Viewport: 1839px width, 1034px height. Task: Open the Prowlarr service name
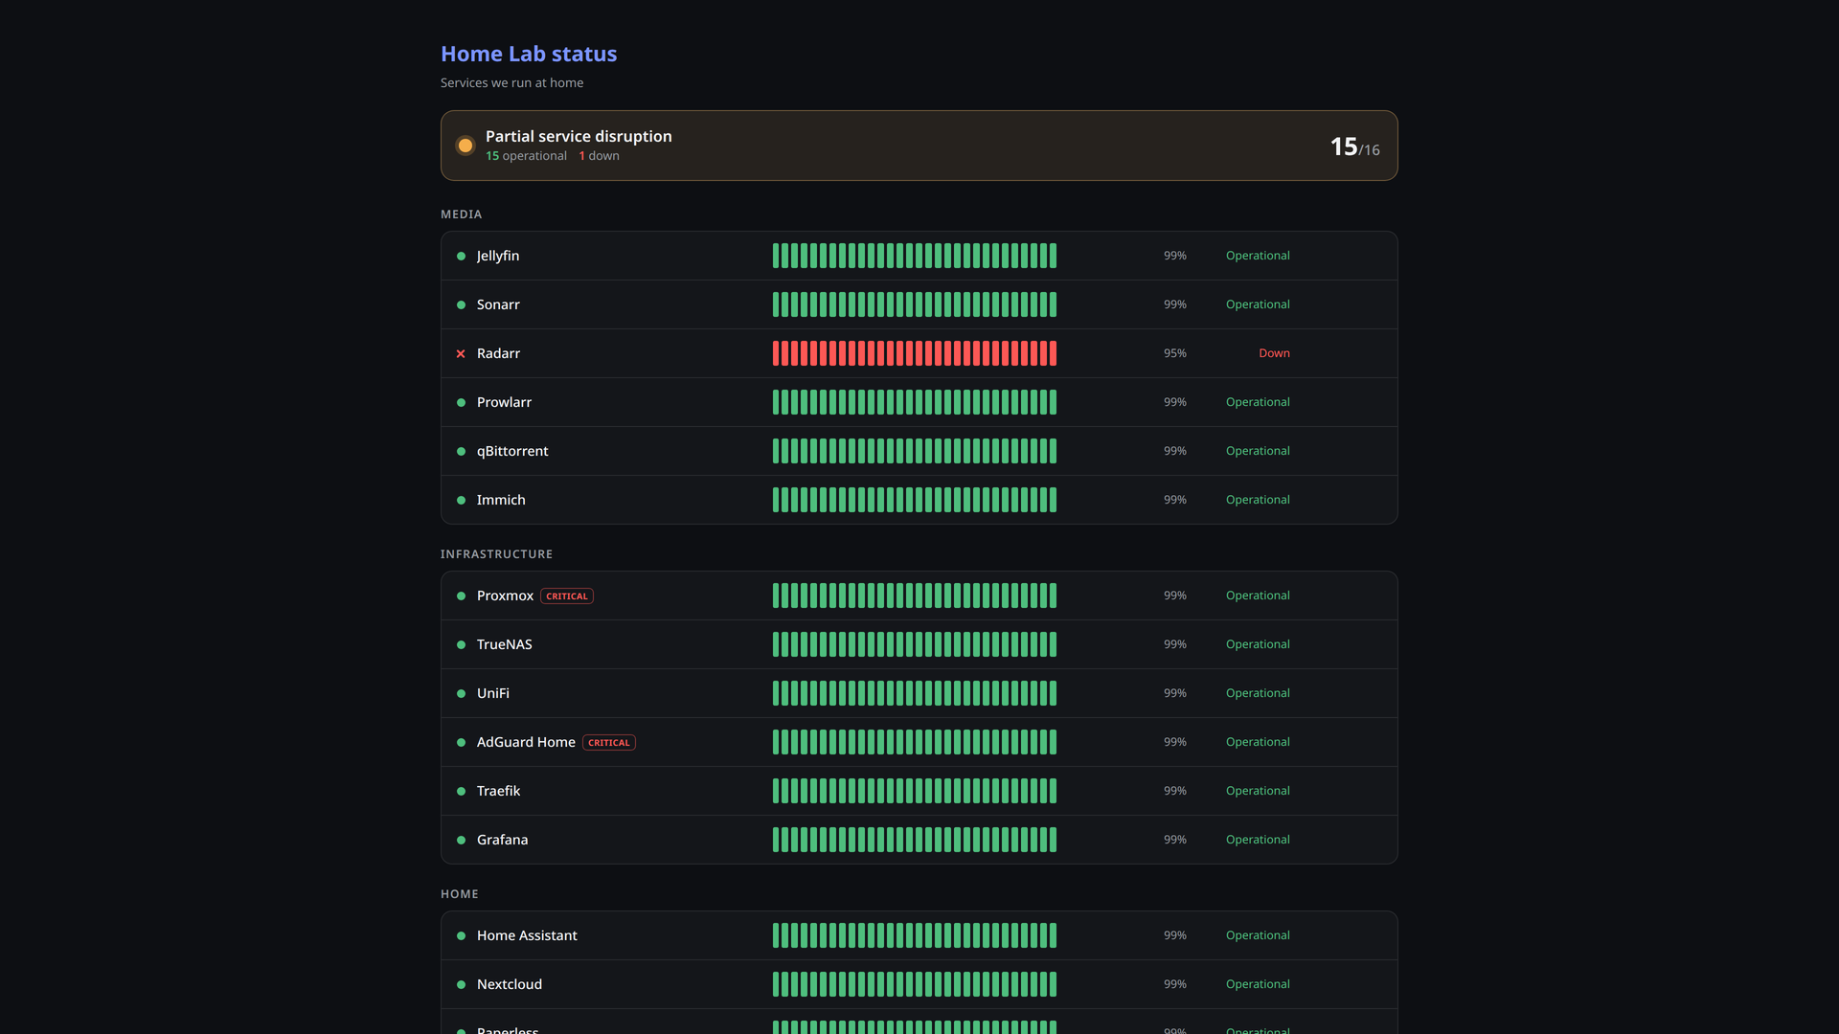coord(504,402)
